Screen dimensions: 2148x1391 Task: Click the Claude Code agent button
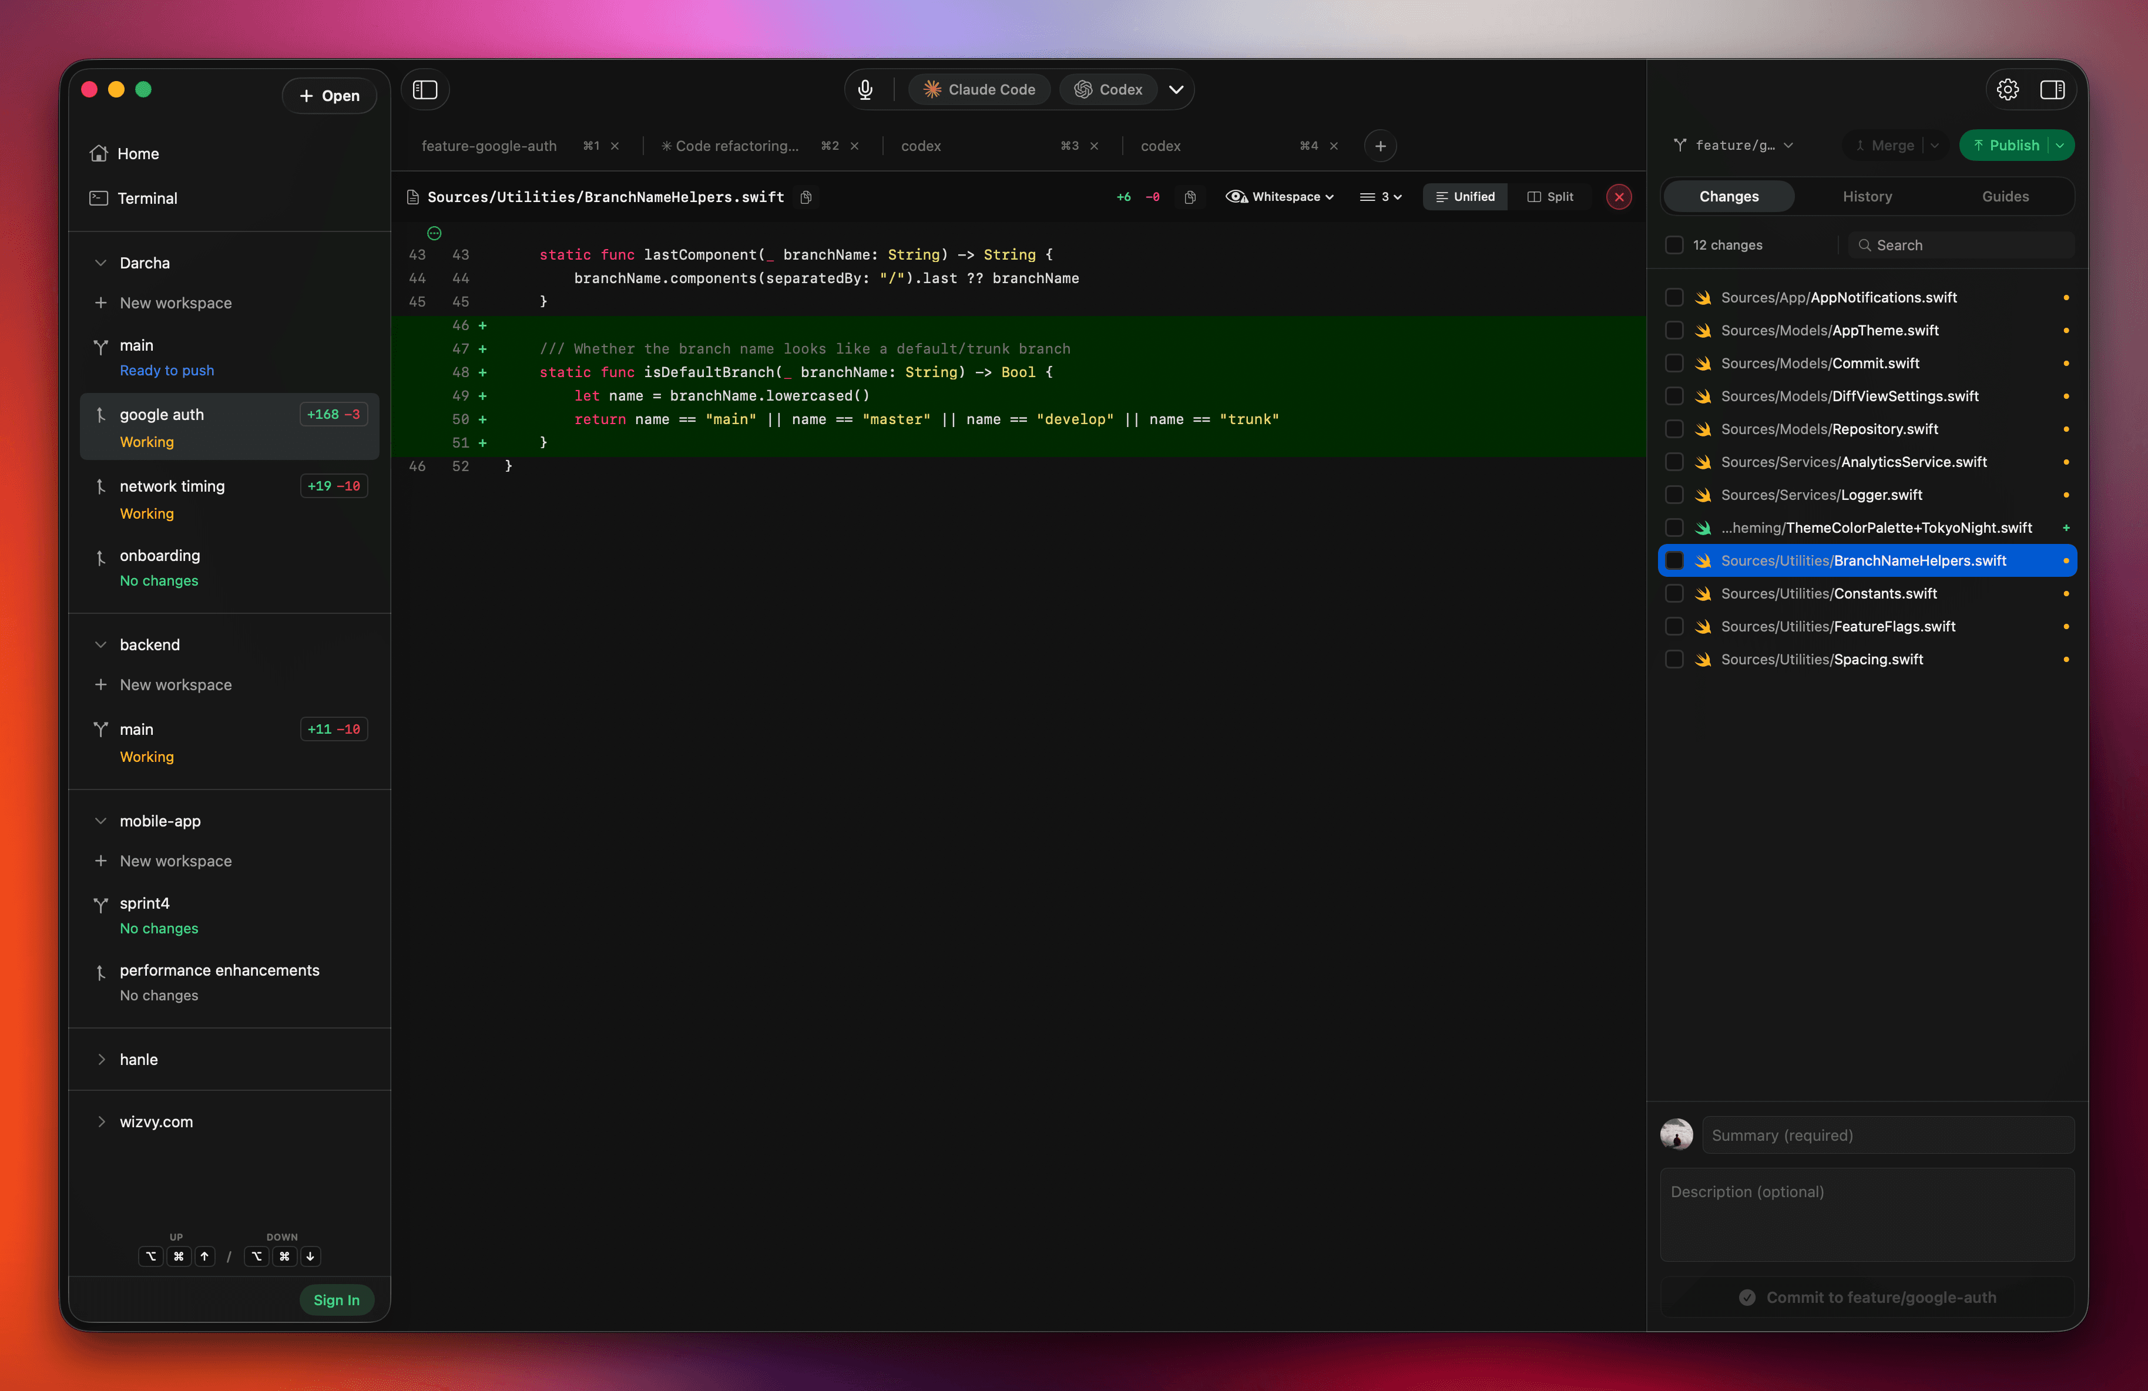[x=979, y=89]
